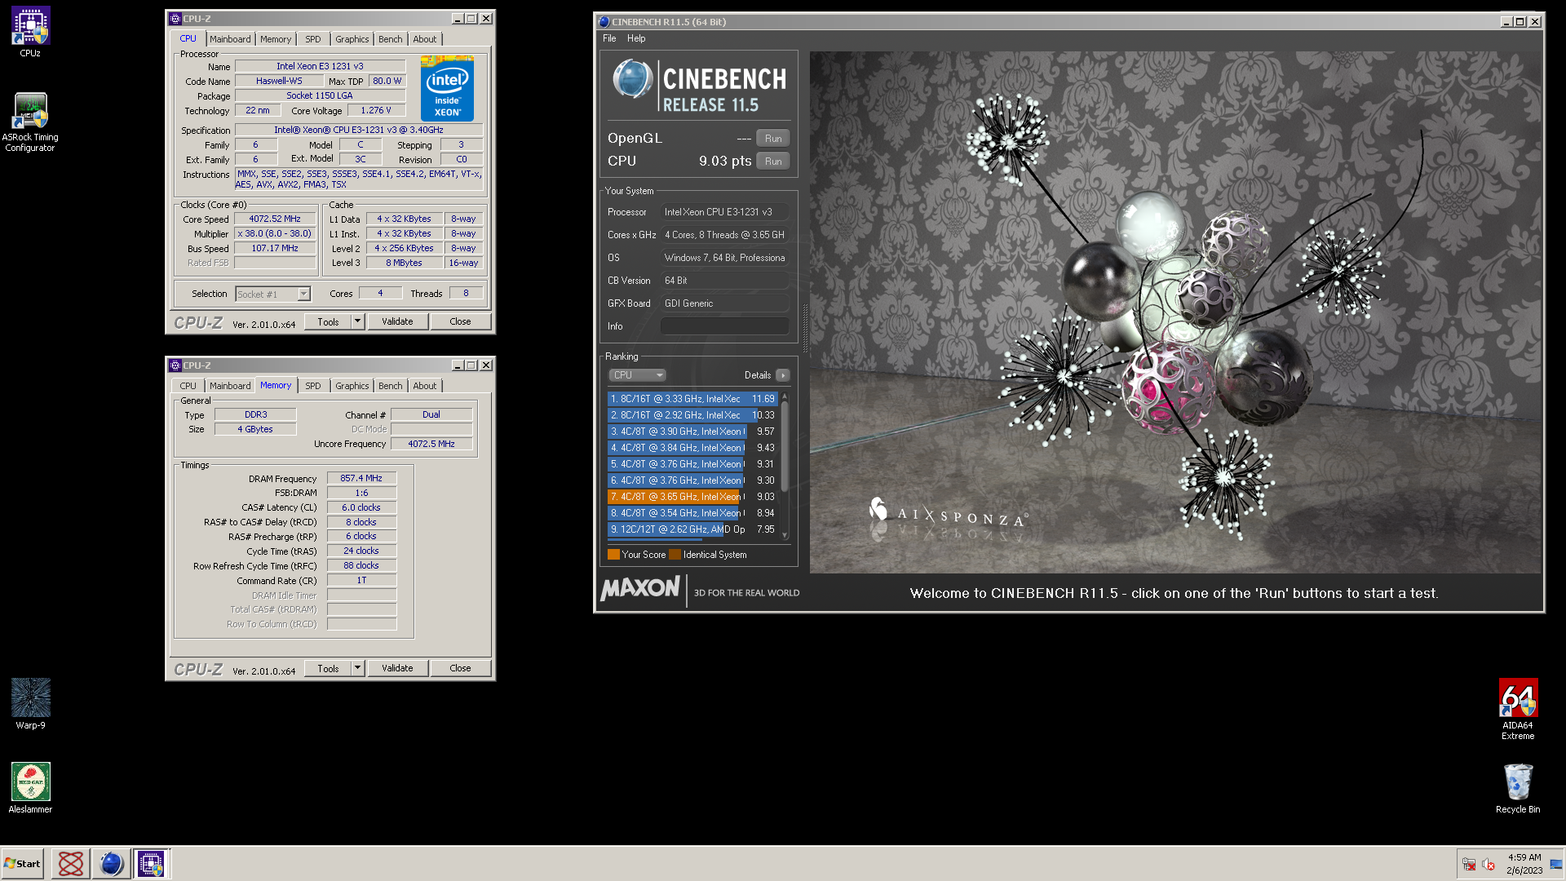
Task: Click the red crossed-circle taskbar icon
Action: pos(71,863)
